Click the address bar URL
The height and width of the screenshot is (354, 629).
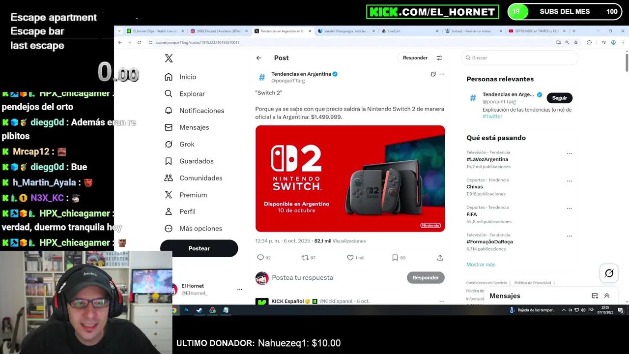click(x=197, y=43)
